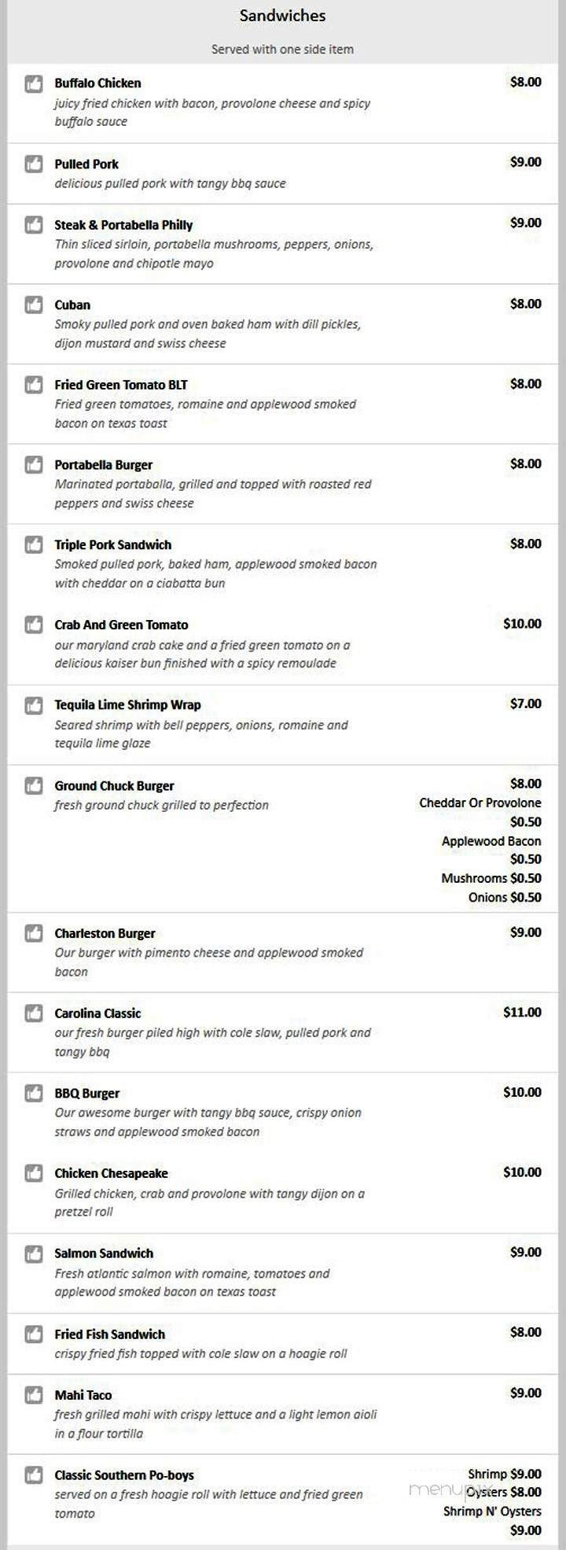The width and height of the screenshot is (566, 1550).
Task: Toggle the like icon on Salmon Sandwich
Action: [x=33, y=1252]
